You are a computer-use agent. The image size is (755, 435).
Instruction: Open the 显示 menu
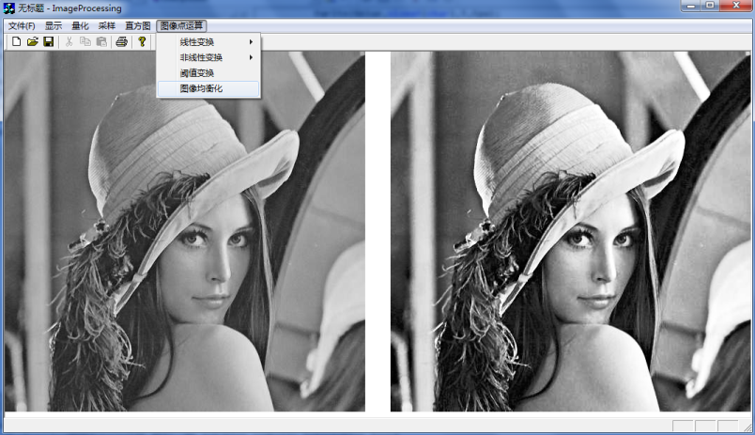[x=54, y=26]
